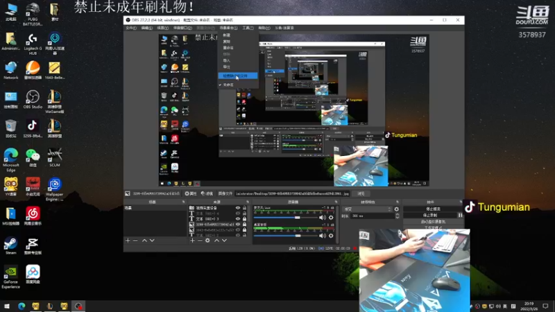Image resolution: width=555 pixels, height=312 pixels.
Task: Open the 视图(V) menu
Action: [x=163, y=28]
